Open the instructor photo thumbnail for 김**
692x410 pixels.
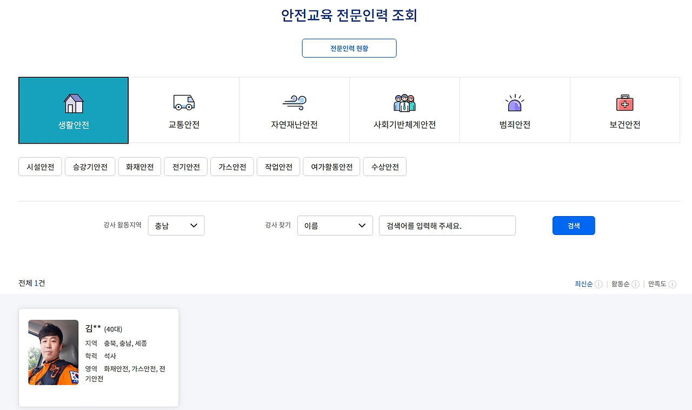point(53,352)
